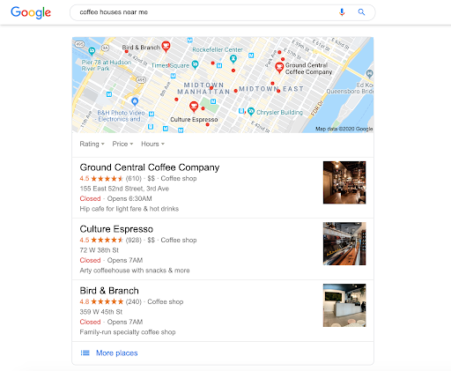Screen dimensions: 451x371
Task: Select the Culture Espresso map pin
Action: click(x=194, y=107)
